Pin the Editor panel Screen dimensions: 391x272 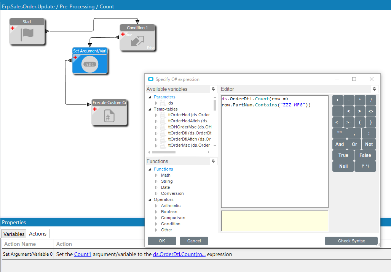tap(374, 89)
